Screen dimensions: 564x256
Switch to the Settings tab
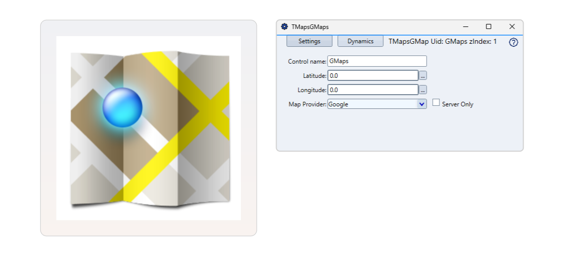(x=309, y=41)
